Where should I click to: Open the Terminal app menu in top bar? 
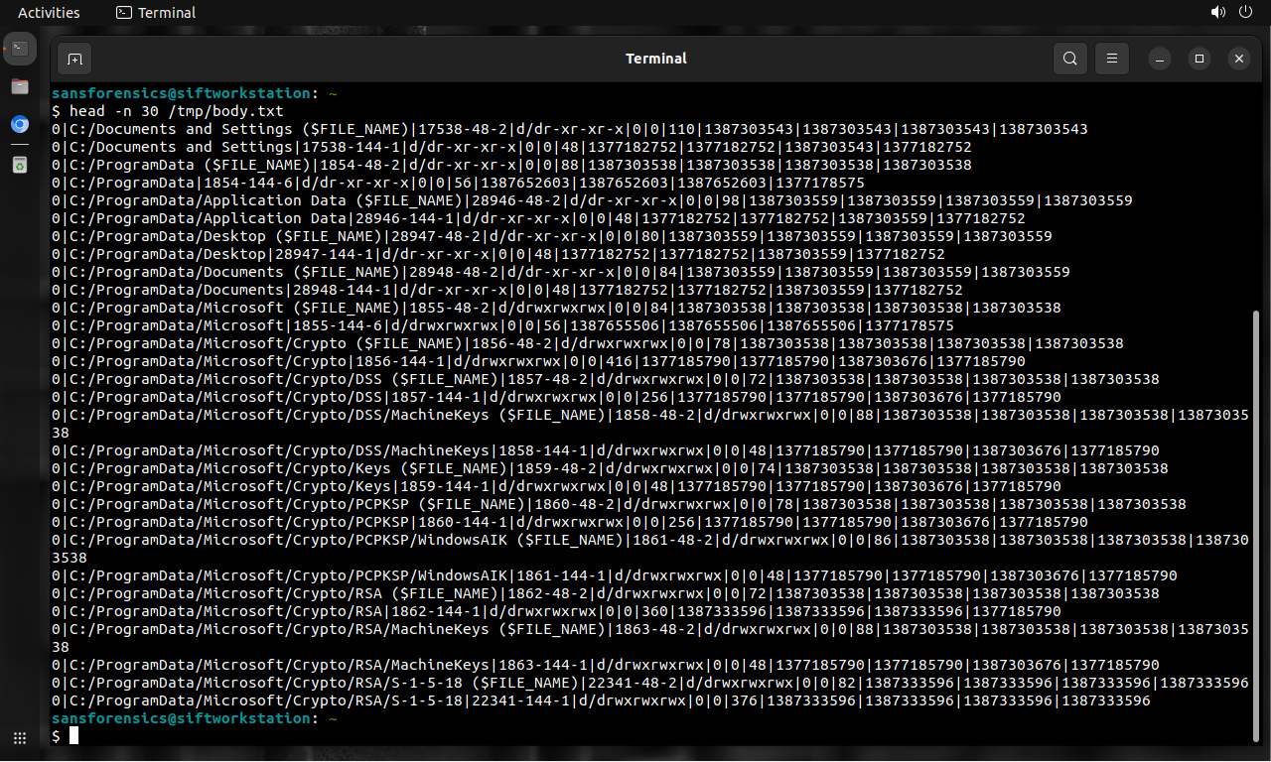(x=156, y=13)
